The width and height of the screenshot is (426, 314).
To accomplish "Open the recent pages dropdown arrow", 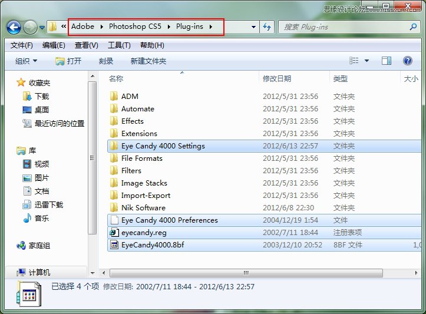I will [42, 28].
